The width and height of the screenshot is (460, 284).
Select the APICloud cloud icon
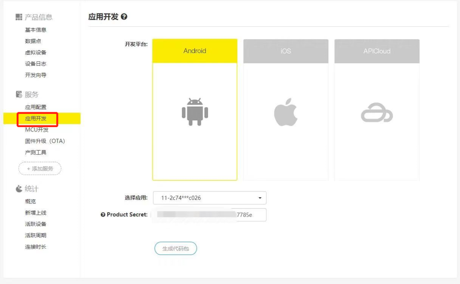(377, 112)
